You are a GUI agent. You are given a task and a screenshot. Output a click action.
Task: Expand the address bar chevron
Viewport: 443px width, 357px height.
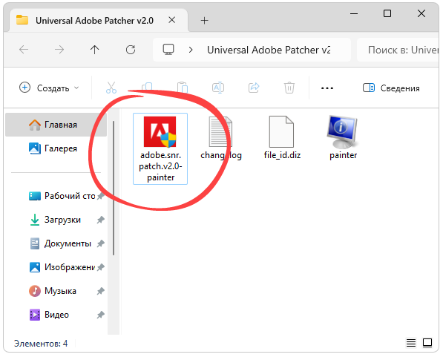coord(191,50)
